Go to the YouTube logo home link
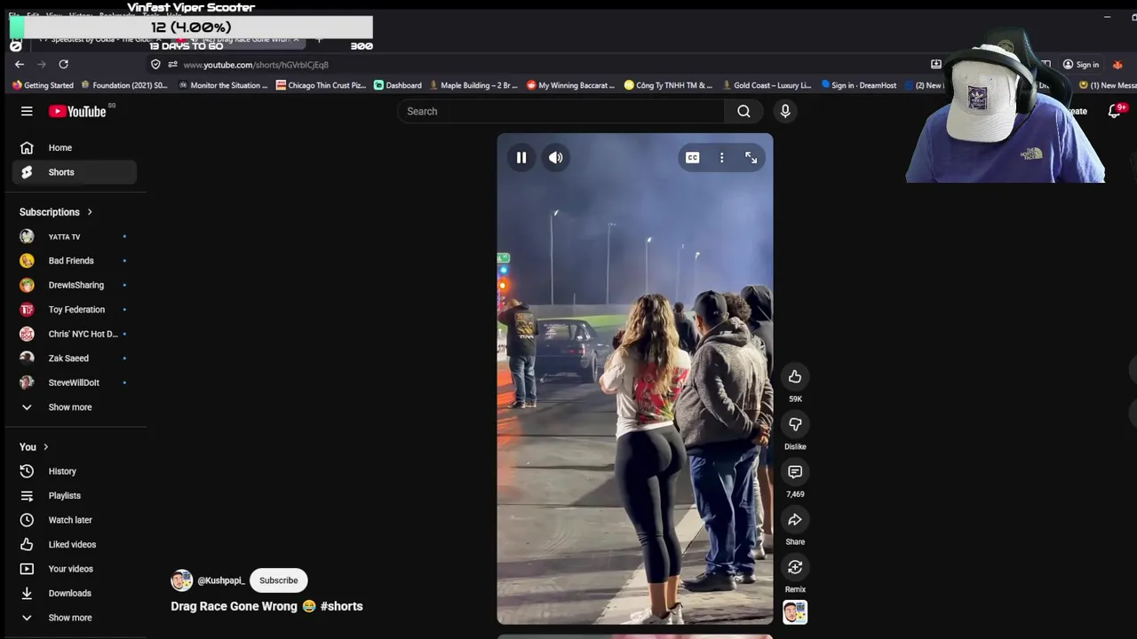The width and height of the screenshot is (1137, 639). [78, 111]
